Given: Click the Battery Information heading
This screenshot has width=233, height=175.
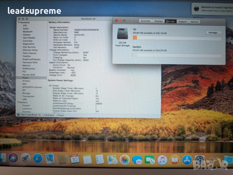Looking at the screenshot, I should [x=60, y=22].
